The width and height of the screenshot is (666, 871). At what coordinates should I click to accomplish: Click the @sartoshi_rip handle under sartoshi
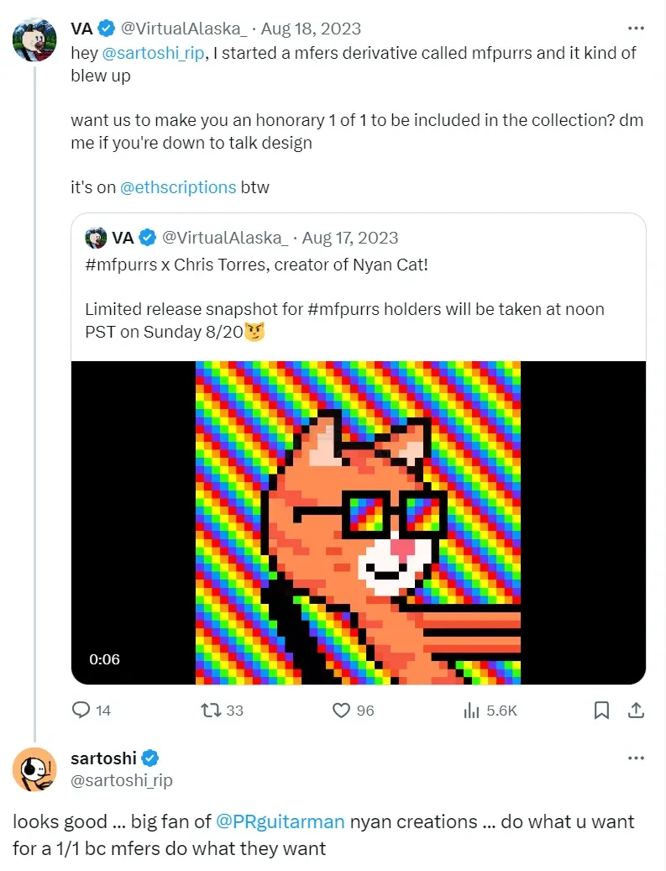122,781
